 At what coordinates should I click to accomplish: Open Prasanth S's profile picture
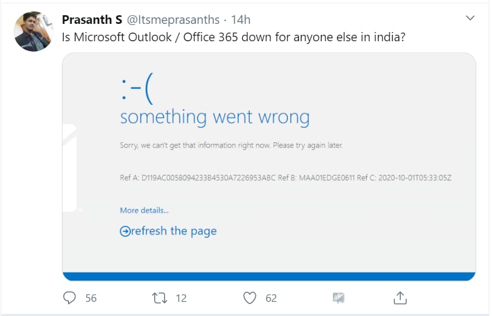33,31
